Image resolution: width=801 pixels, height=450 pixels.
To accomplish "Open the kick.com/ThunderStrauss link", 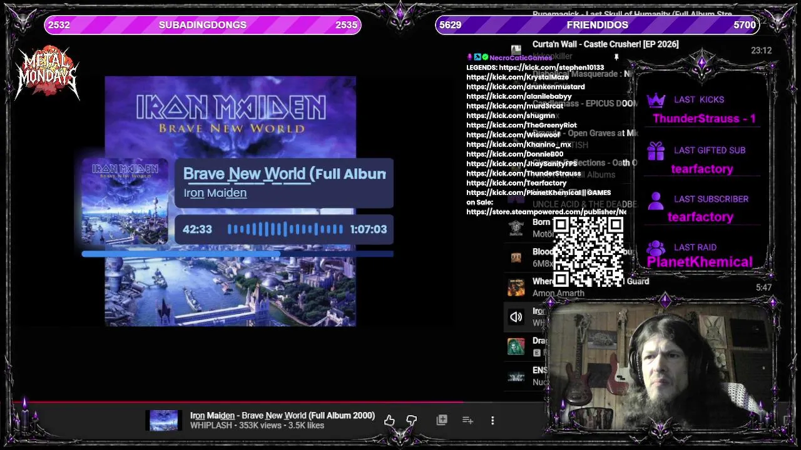I will click(x=524, y=173).
